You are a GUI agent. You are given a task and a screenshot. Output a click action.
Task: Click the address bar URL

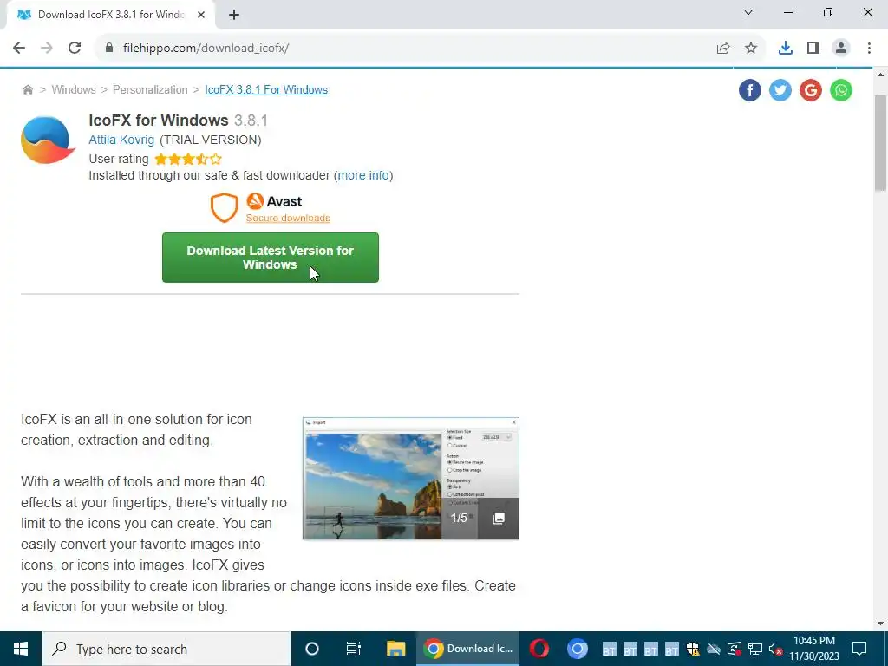point(206,49)
